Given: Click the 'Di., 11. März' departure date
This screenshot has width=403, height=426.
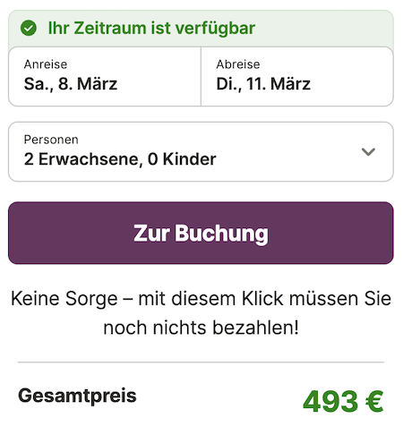Looking at the screenshot, I should click(x=263, y=84).
